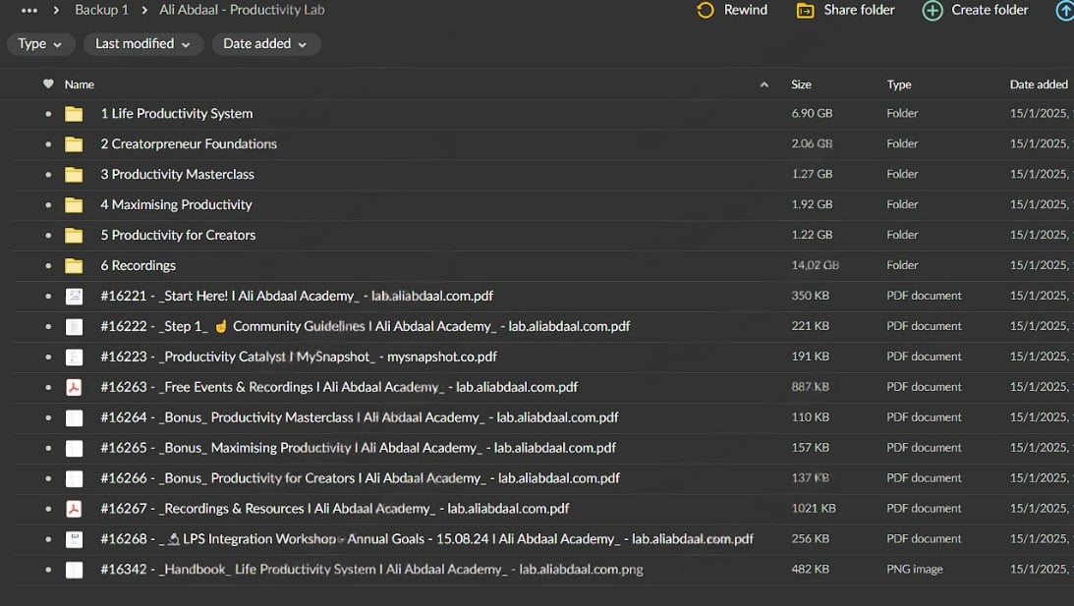Toggle selection dot beside 1 Life Productivity System
The image size is (1074, 606).
48,114
